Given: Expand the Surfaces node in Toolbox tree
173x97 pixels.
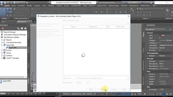Looking at the screenshot, I should point(2,56).
